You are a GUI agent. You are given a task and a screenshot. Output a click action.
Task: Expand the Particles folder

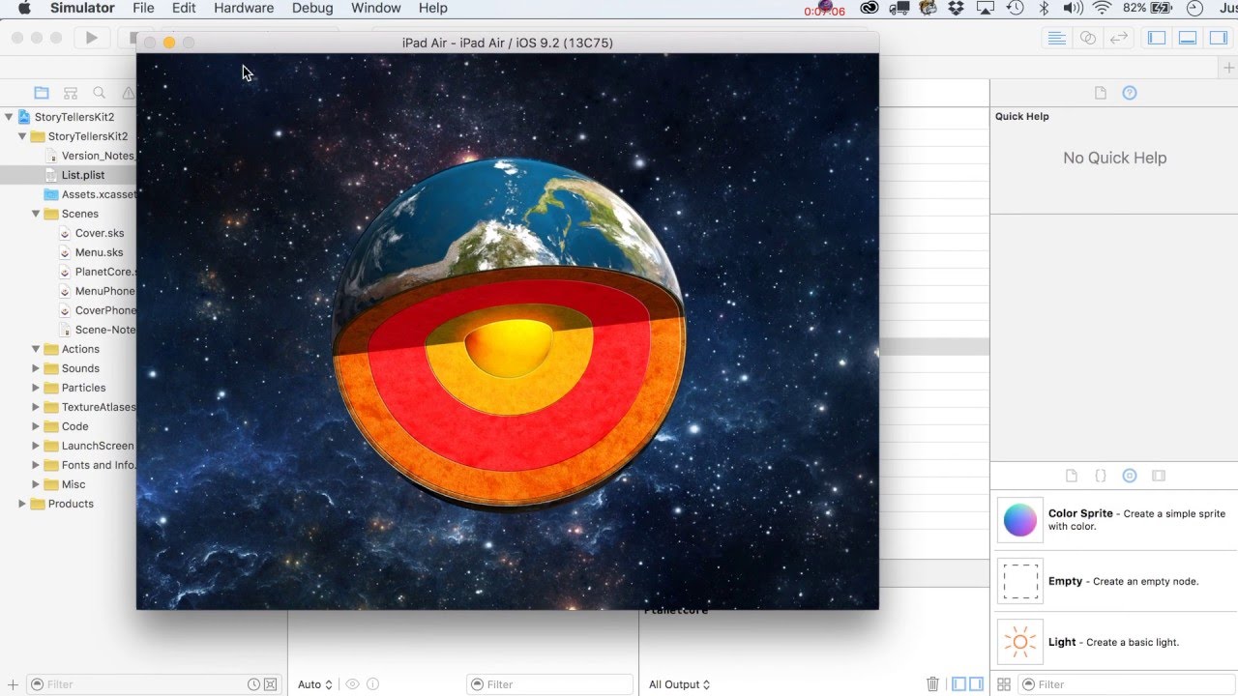point(36,388)
